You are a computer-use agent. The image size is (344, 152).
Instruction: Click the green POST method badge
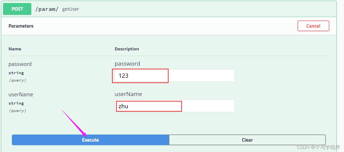(17, 9)
